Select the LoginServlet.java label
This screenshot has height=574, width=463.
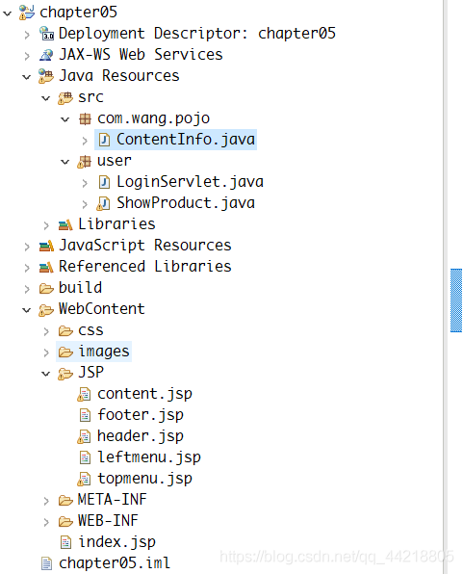[190, 182]
